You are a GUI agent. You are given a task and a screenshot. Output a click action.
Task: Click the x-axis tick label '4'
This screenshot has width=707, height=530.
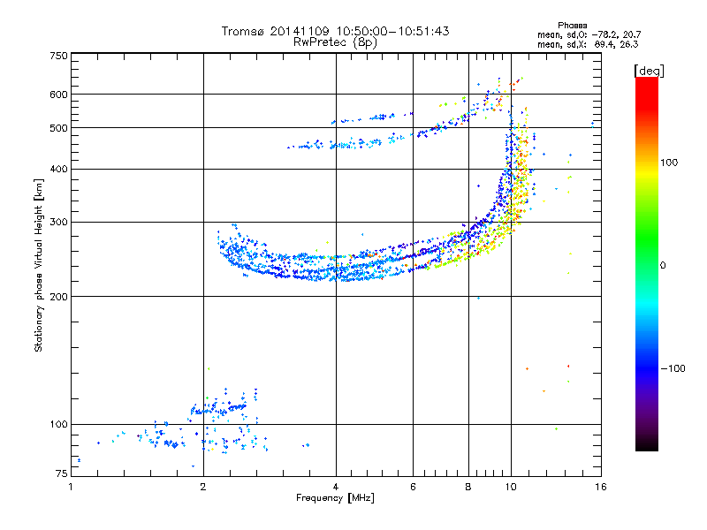(x=336, y=487)
